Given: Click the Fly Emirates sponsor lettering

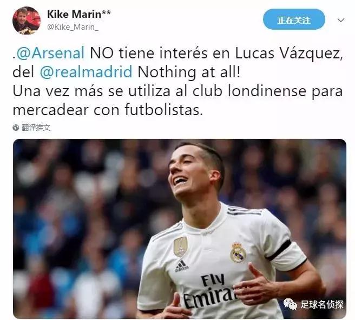Looking at the screenshot, I should pyautogui.click(x=209, y=291).
